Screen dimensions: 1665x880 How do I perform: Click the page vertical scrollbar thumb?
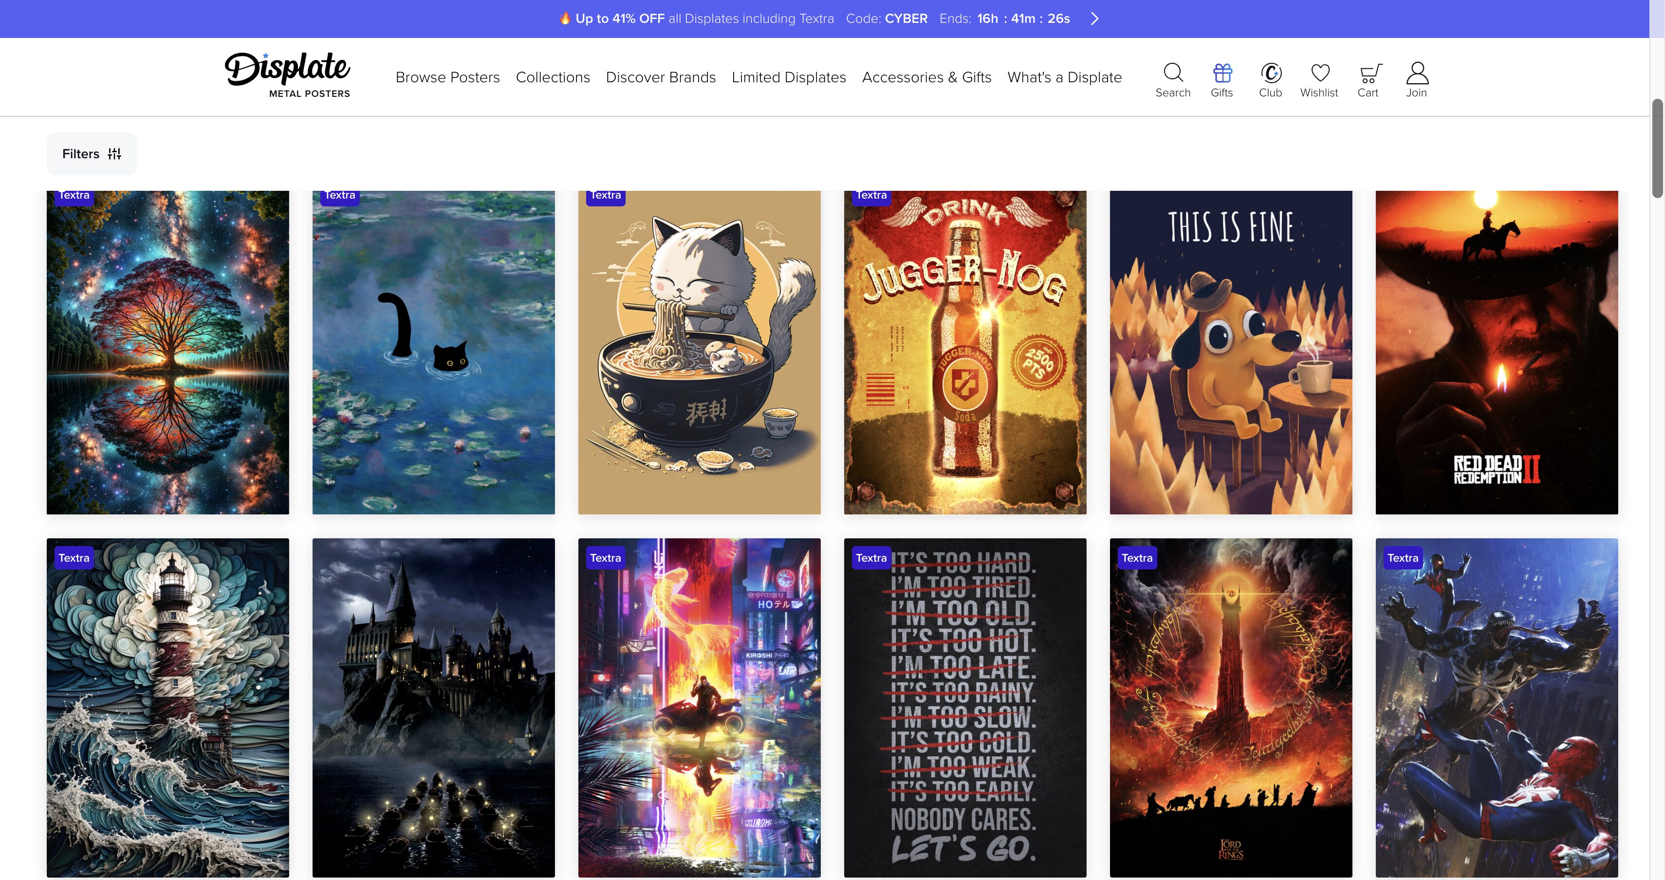(x=1657, y=148)
